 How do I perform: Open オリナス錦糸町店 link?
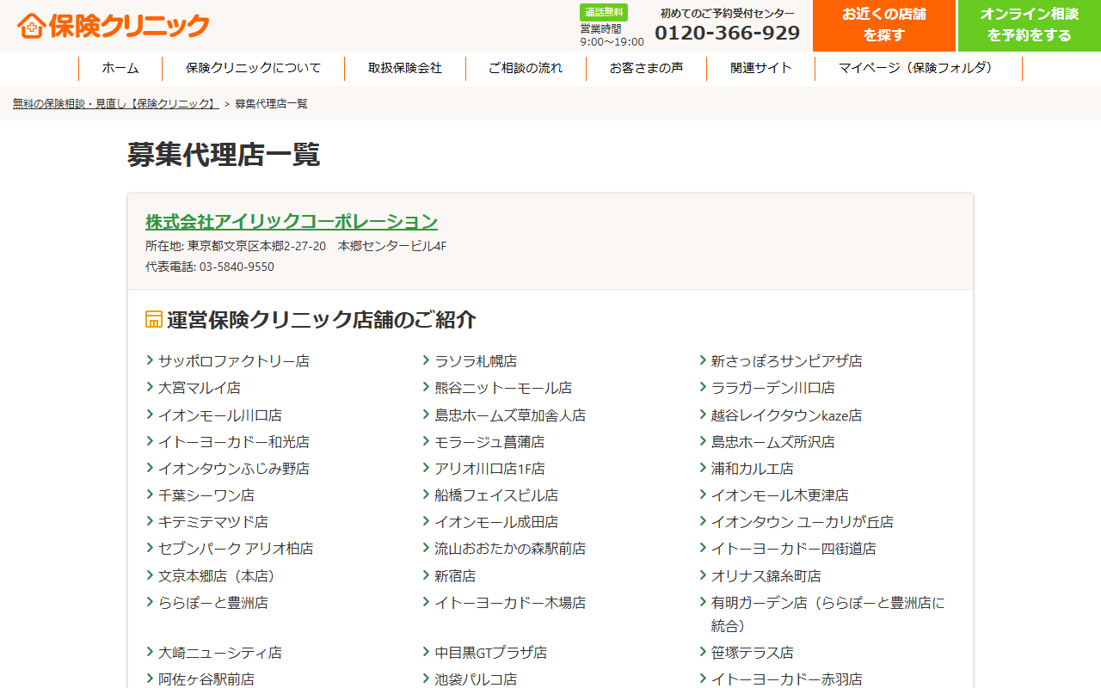point(766,576)
